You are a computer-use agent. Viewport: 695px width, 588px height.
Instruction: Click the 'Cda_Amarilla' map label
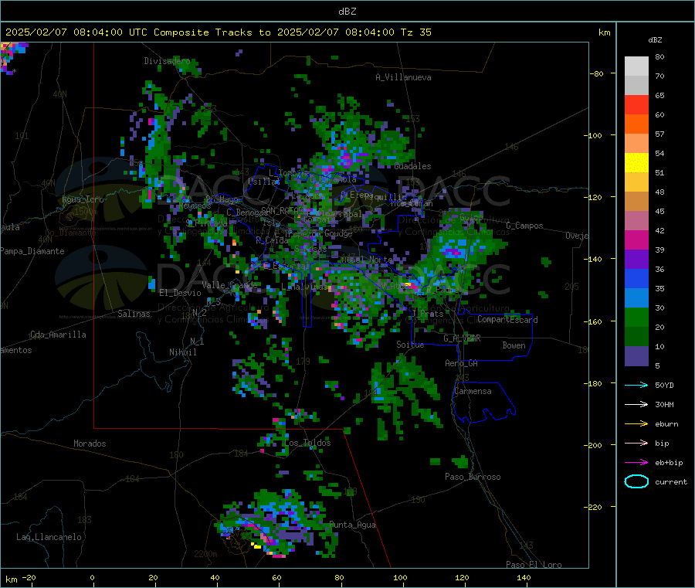click(x=58, y=335)
